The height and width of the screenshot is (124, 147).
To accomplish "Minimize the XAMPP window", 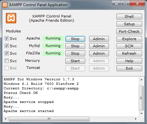I will click(x=116, y=4).
